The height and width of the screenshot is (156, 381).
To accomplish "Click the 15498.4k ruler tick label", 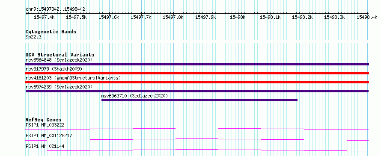I will (367, 17).
